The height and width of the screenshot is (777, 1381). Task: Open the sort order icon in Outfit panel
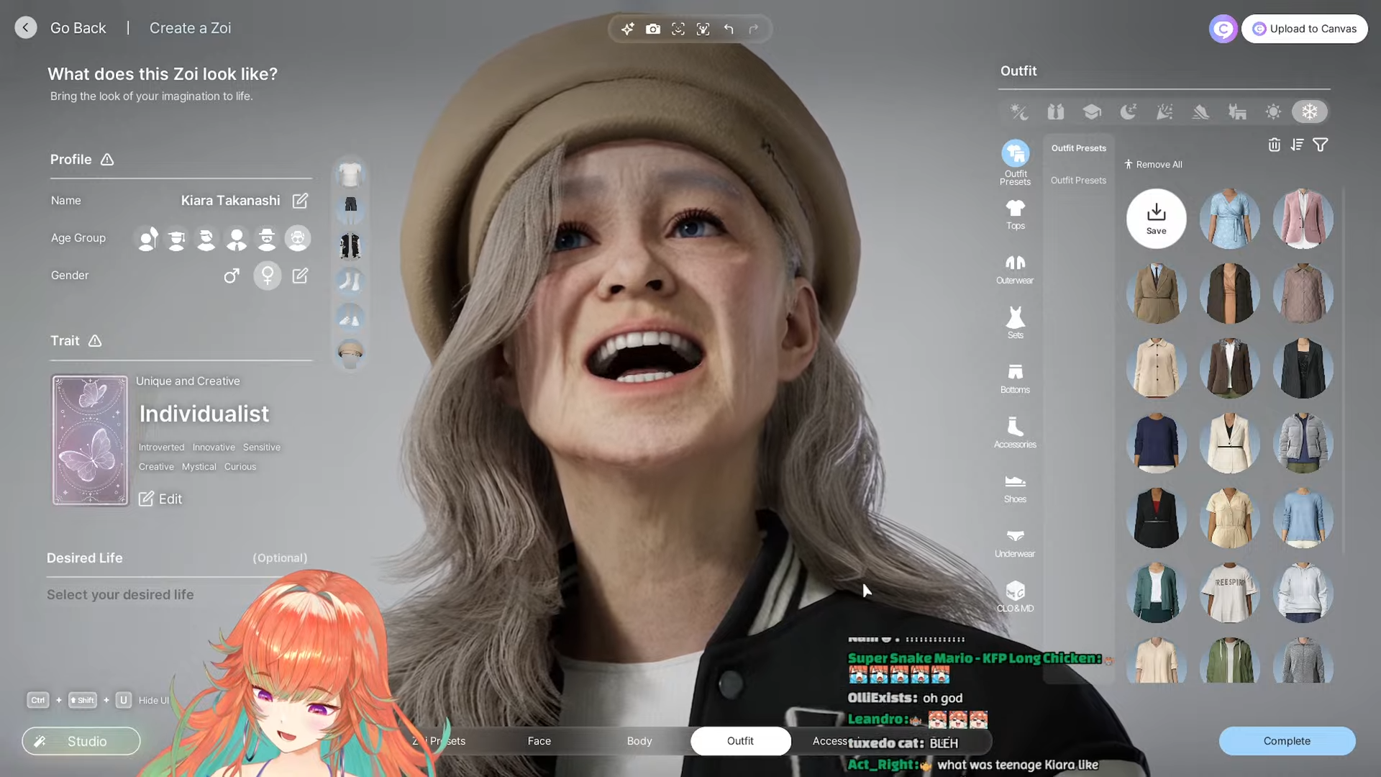point(1297,145)
